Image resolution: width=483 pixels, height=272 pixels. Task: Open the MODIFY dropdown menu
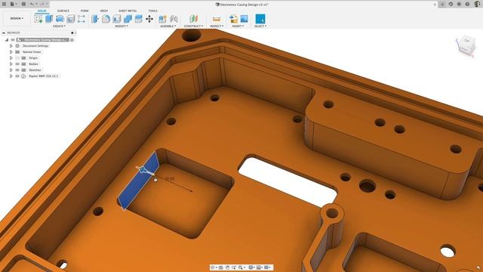pyautogui.click(x=122, y=26)
